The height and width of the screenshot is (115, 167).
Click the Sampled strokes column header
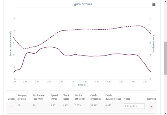(22, 97)
